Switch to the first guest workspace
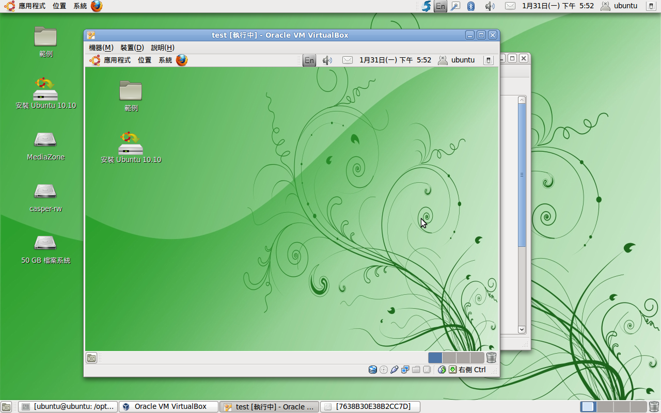This screenshot has width=661, height=413. (435, 358)
